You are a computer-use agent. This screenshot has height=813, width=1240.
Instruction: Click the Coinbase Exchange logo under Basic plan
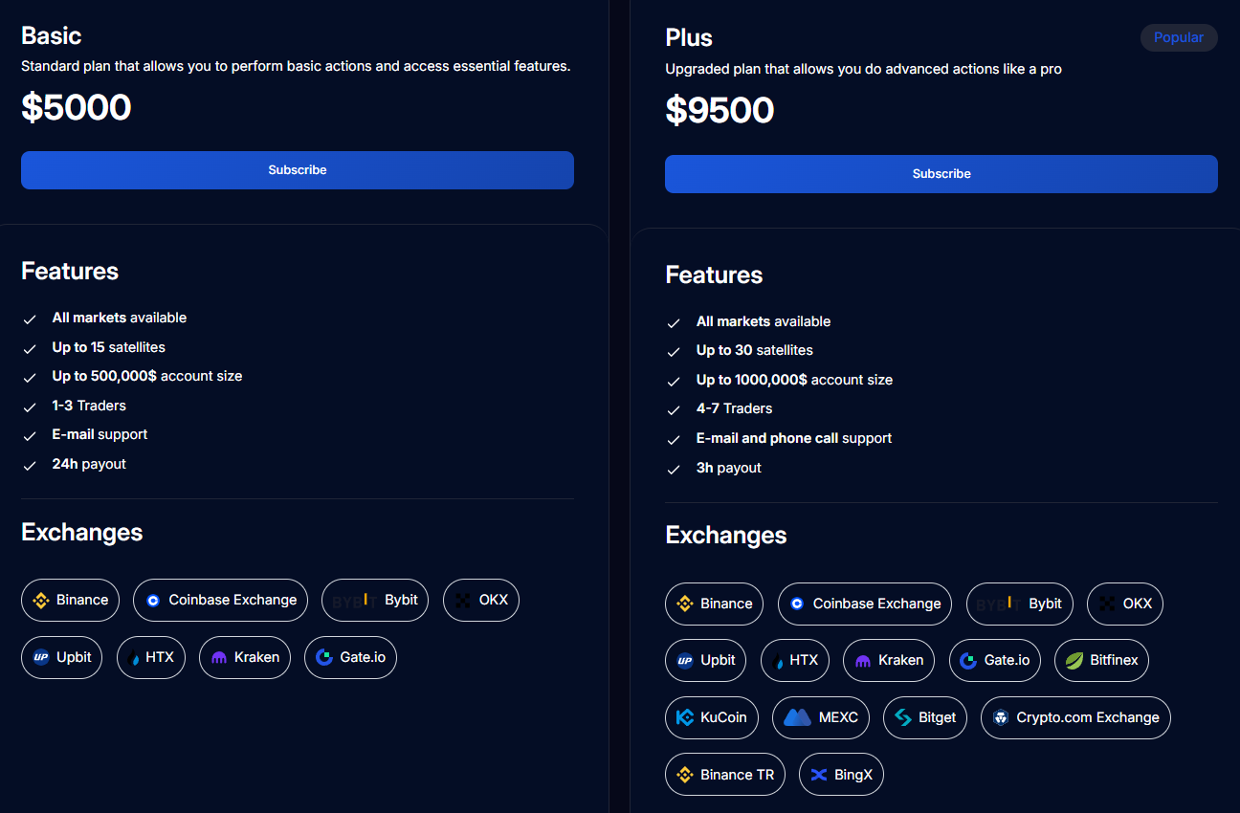tap(153, 601)
